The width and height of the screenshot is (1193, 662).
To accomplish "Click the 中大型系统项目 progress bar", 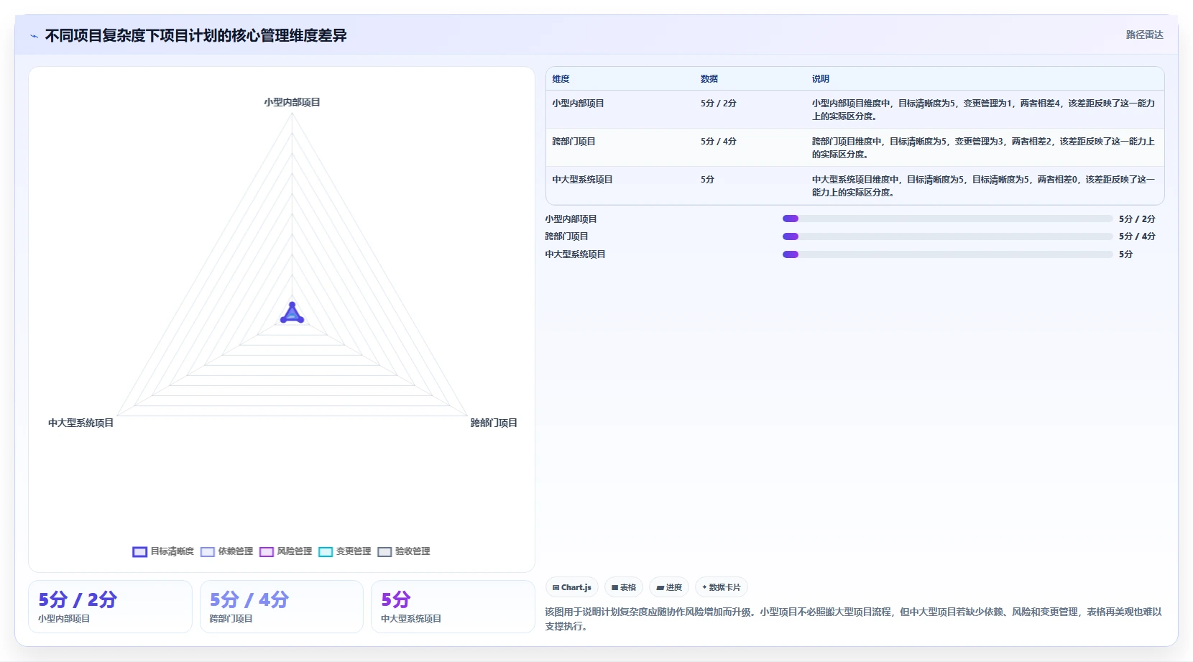I will coord(947,254).
